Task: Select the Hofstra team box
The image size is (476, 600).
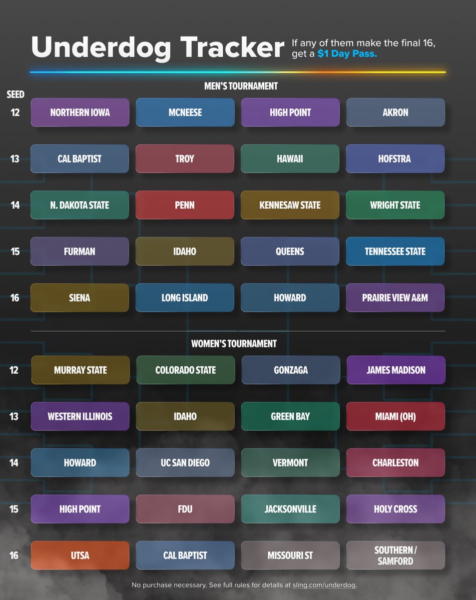Action: click(x=395, y=159)
